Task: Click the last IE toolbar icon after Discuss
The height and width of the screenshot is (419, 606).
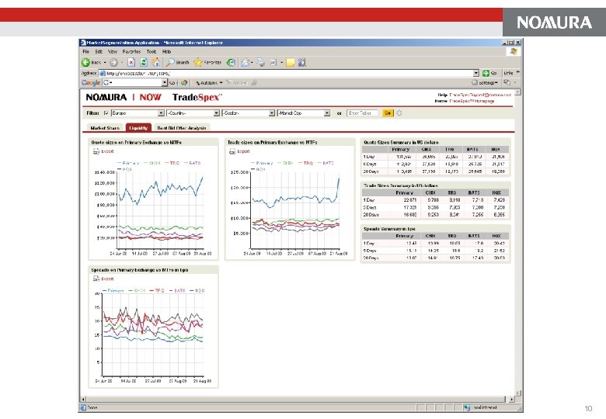Action: point(302,62)
